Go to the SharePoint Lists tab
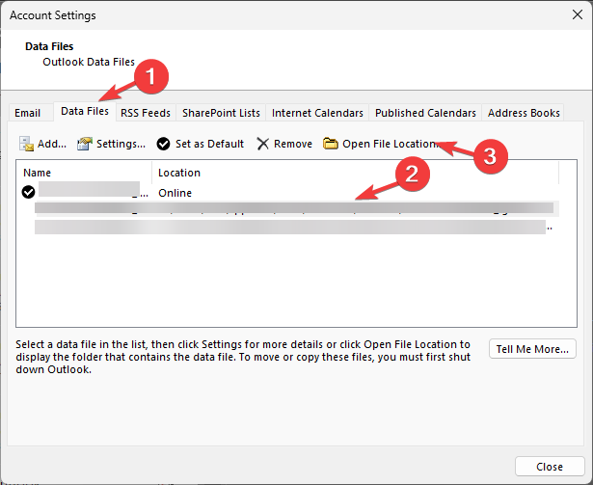 coord(221,113)
